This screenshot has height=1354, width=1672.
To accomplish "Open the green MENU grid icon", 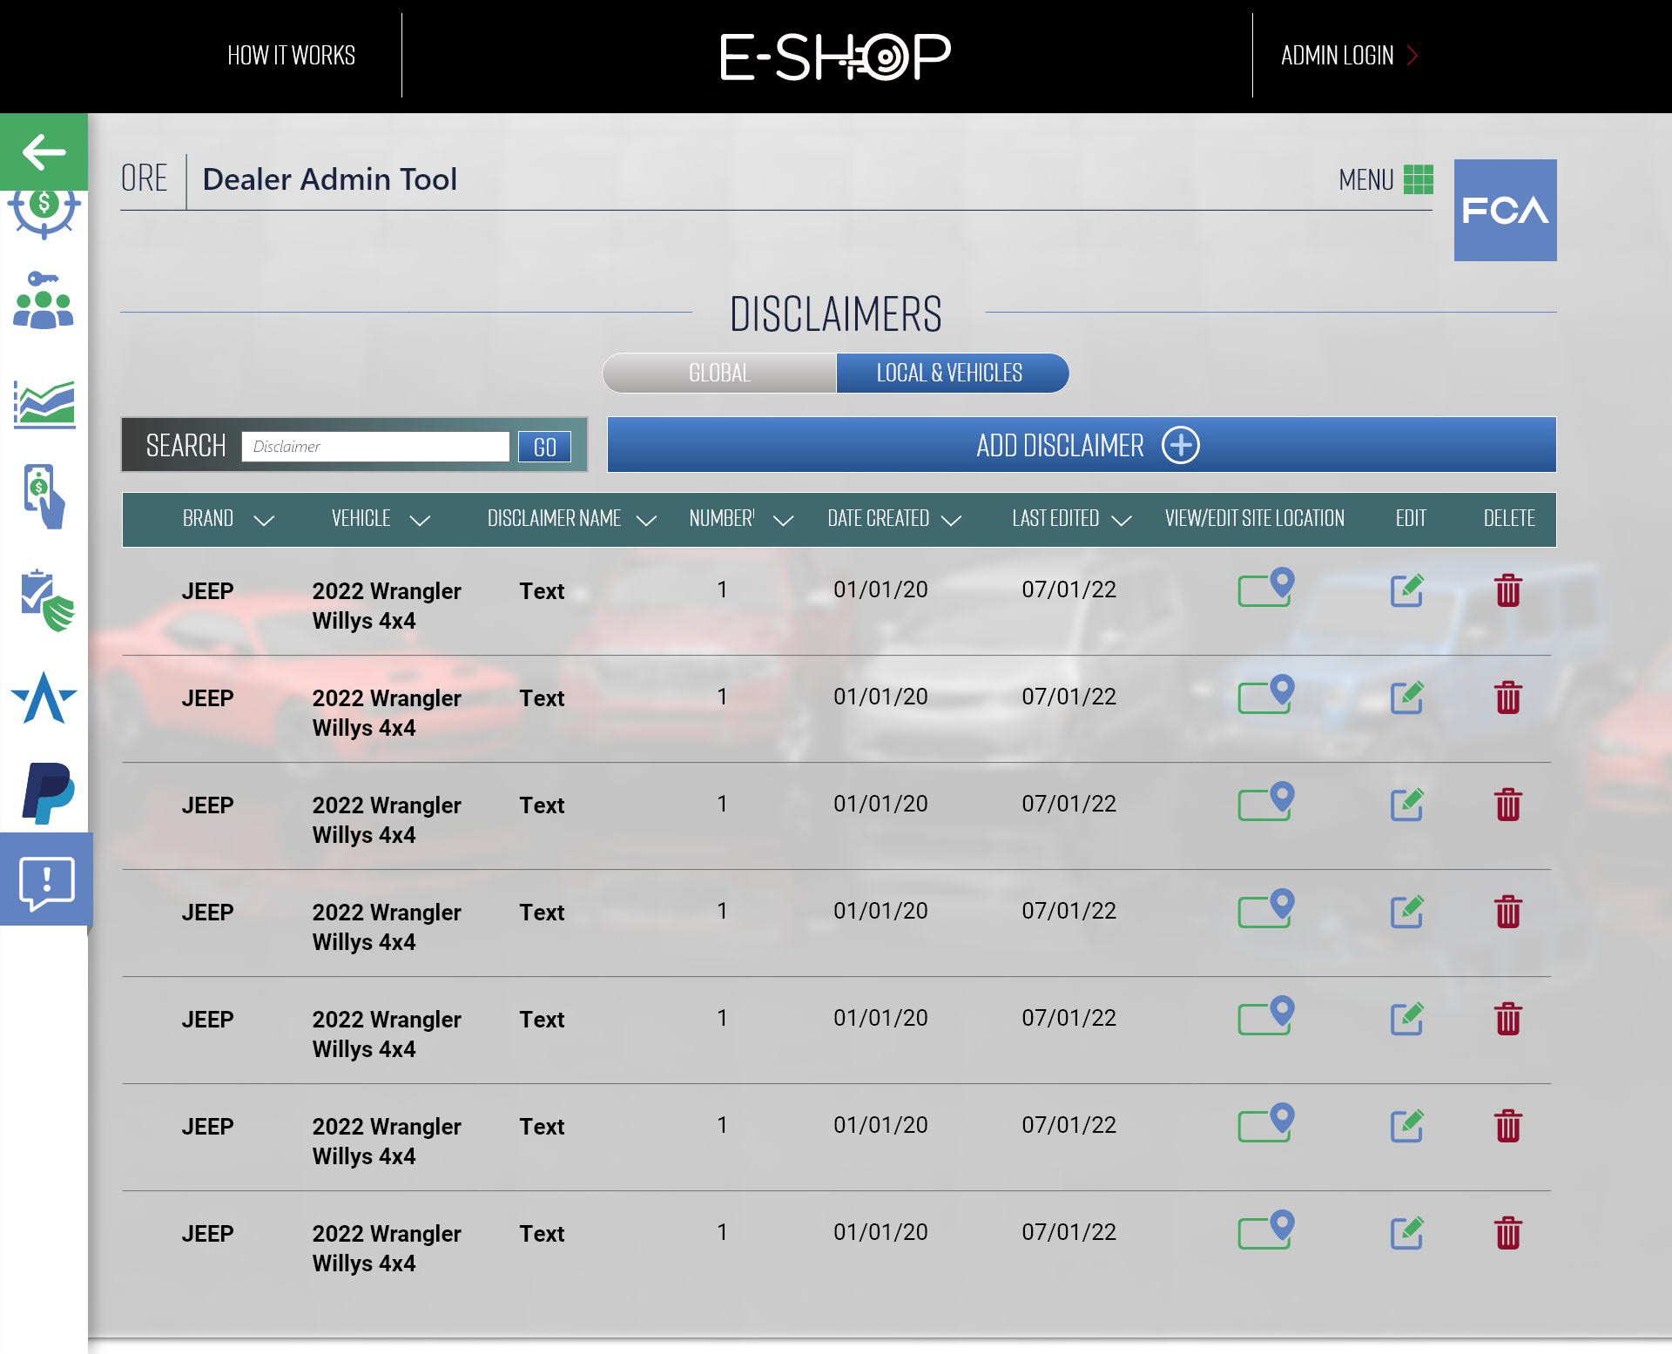I will [1419, 179].
